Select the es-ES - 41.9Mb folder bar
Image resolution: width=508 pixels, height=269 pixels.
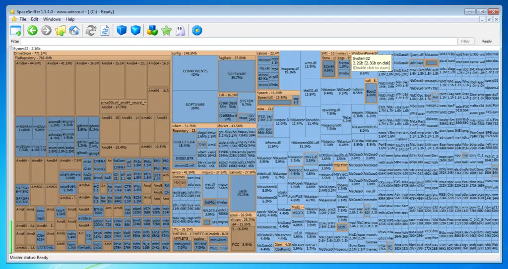tap(187, 172)
